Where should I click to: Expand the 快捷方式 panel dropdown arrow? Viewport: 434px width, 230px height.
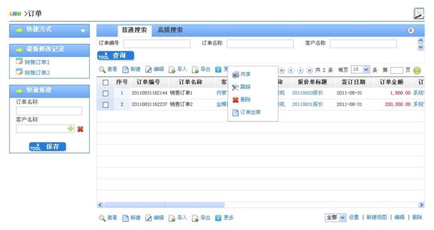click(x=83, y=31)
